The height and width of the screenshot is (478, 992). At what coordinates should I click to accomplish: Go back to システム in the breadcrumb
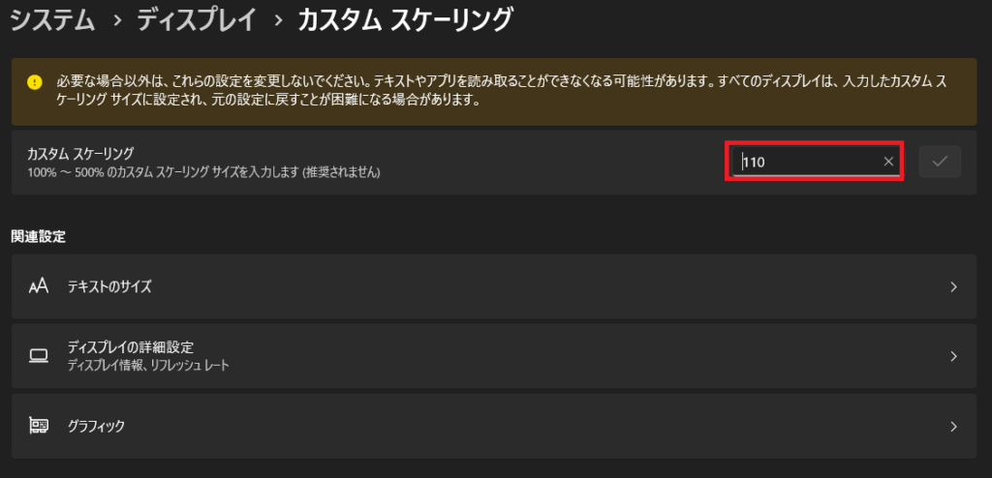(53, 21)
